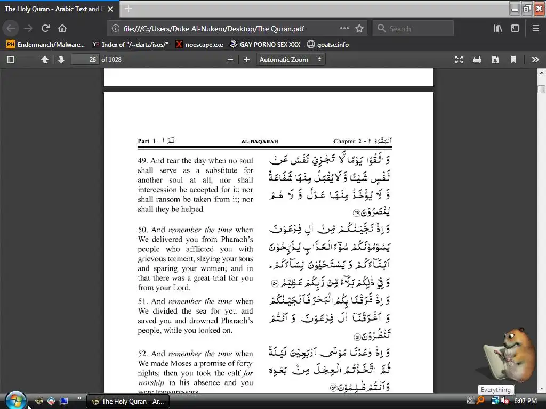Click the 'of 1028' page count label
Image resolution: width=546 pixels, height=409 pixels.
tap(111, 60)
